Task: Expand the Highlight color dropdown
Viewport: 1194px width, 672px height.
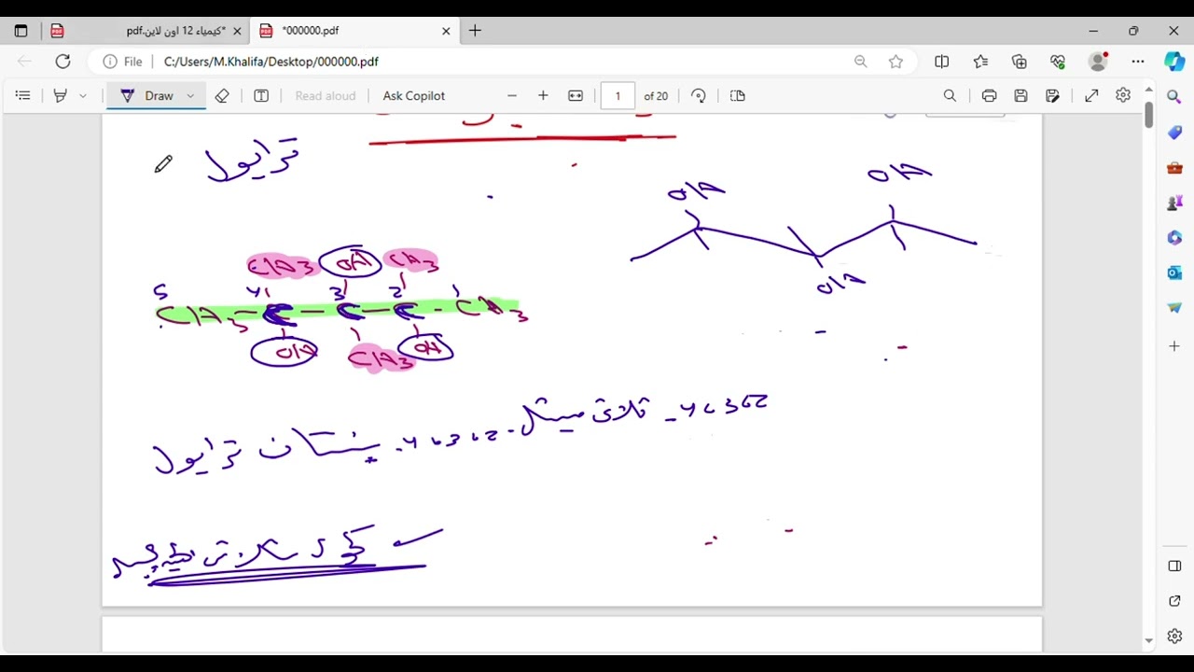Action: [x=83, y=95]
